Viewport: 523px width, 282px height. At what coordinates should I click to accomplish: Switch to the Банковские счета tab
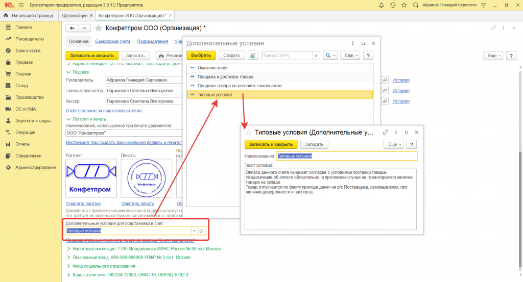click(x=113, y=41)
